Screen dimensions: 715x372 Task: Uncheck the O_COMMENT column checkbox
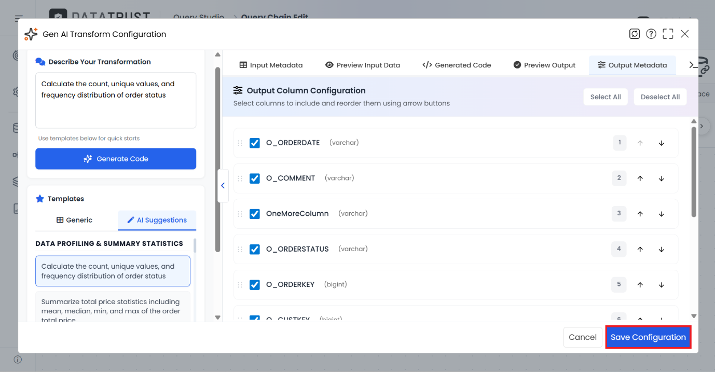(x=254, y=178)
